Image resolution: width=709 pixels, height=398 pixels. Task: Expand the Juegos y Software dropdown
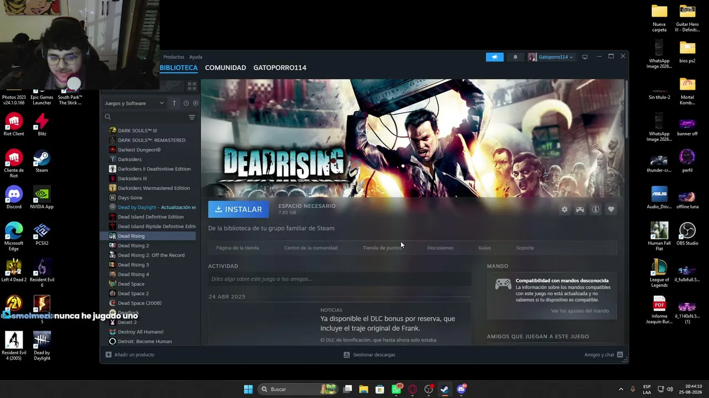pos(135,103)
